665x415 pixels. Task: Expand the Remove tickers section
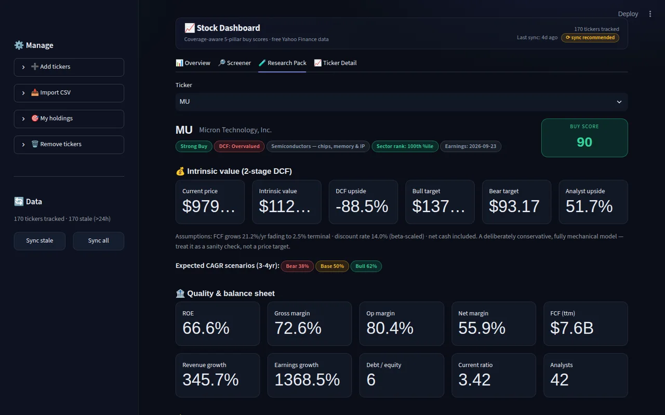[x=69, y=145]
